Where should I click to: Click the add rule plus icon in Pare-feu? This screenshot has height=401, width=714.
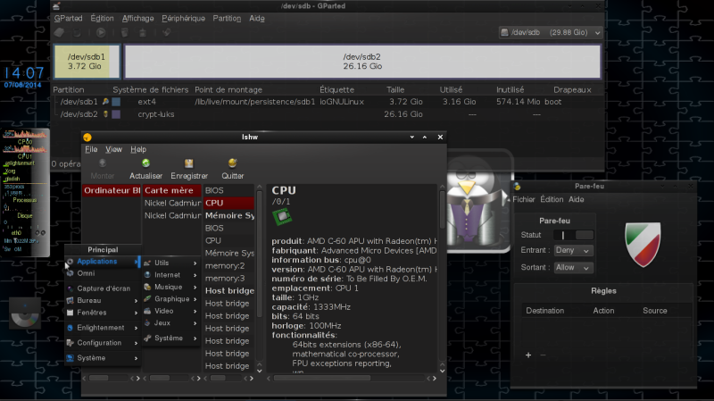point(527,355)
